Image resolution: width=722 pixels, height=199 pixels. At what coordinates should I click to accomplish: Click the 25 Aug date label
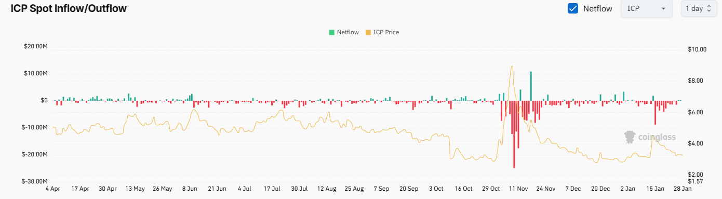pos(354,189)
